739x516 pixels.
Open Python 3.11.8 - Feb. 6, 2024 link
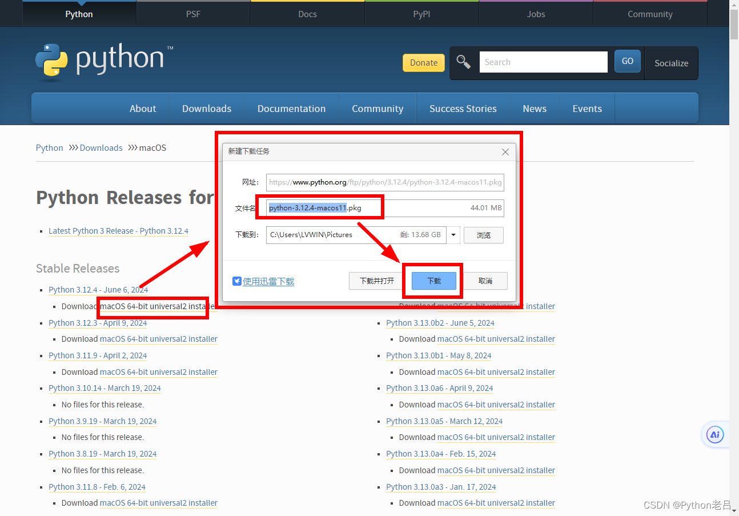[97, 487]
